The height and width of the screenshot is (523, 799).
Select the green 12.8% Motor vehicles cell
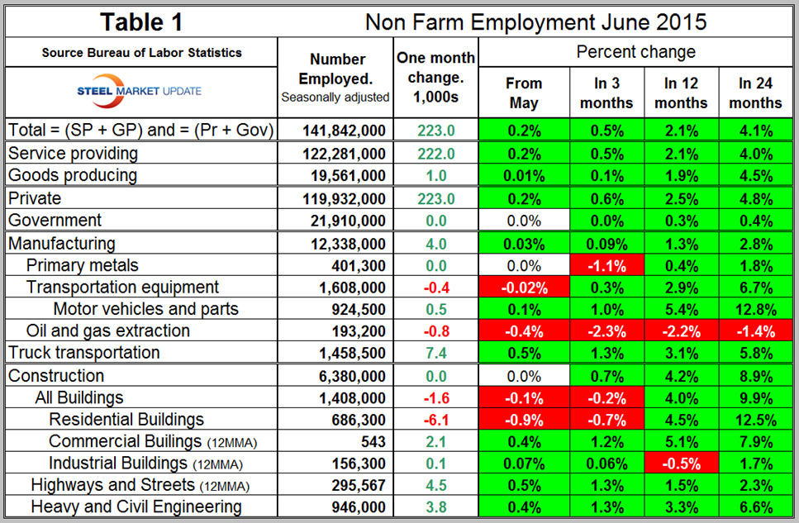point(755,309)
